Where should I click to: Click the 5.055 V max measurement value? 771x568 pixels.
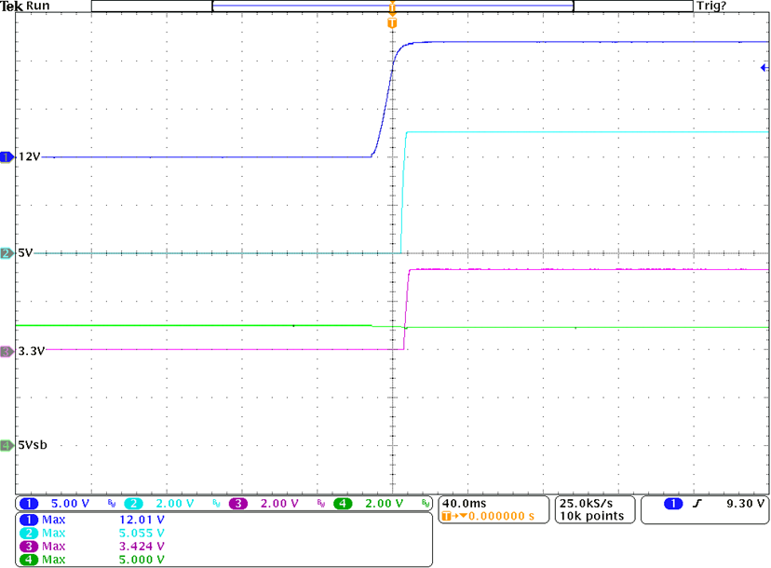click(x=142, y=534)
